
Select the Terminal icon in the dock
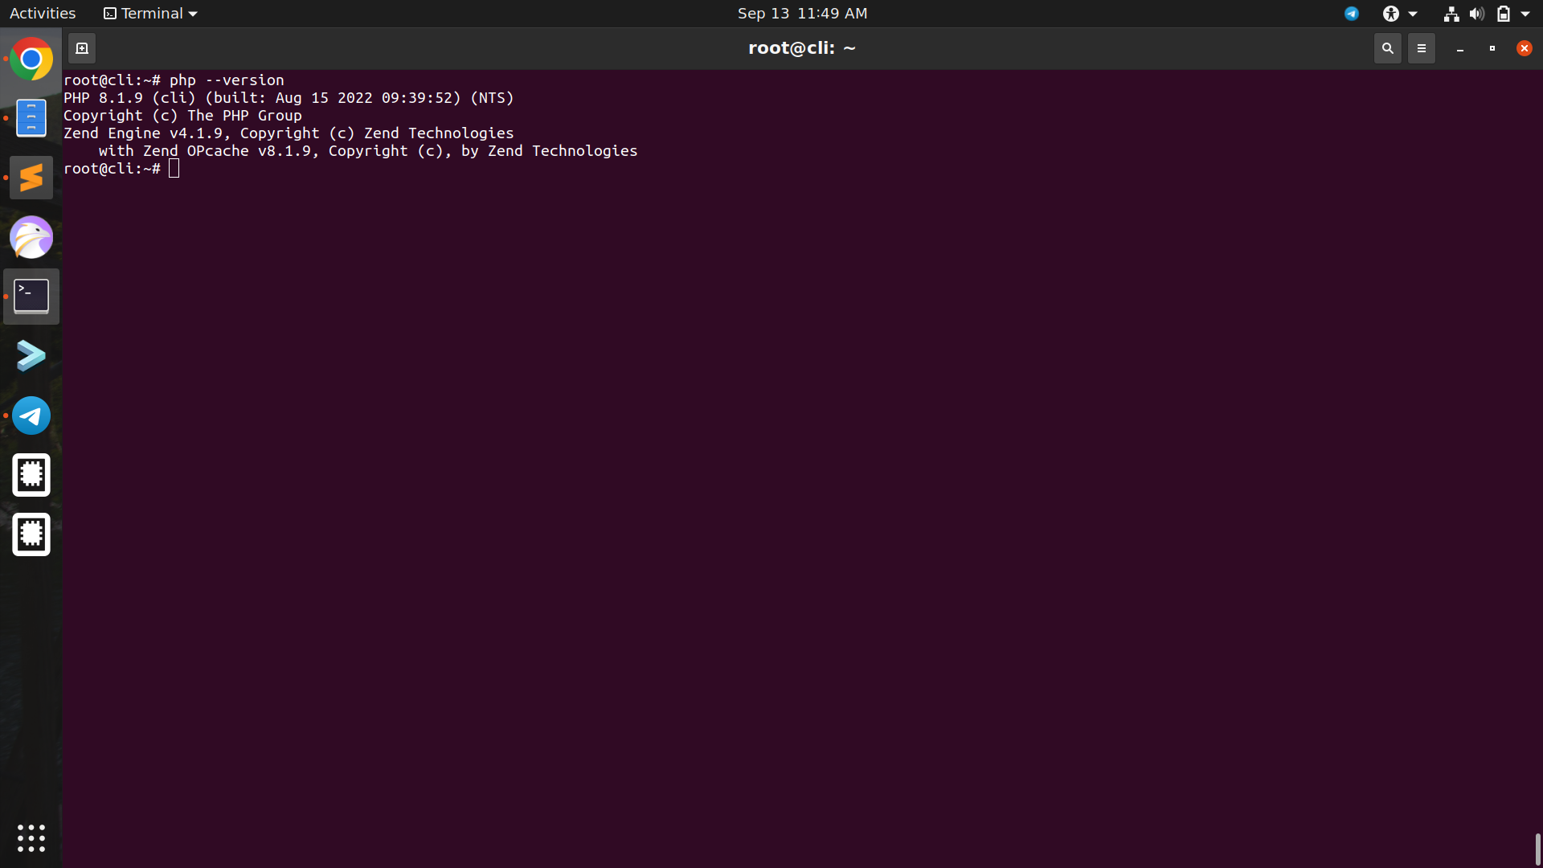point(31,296)
